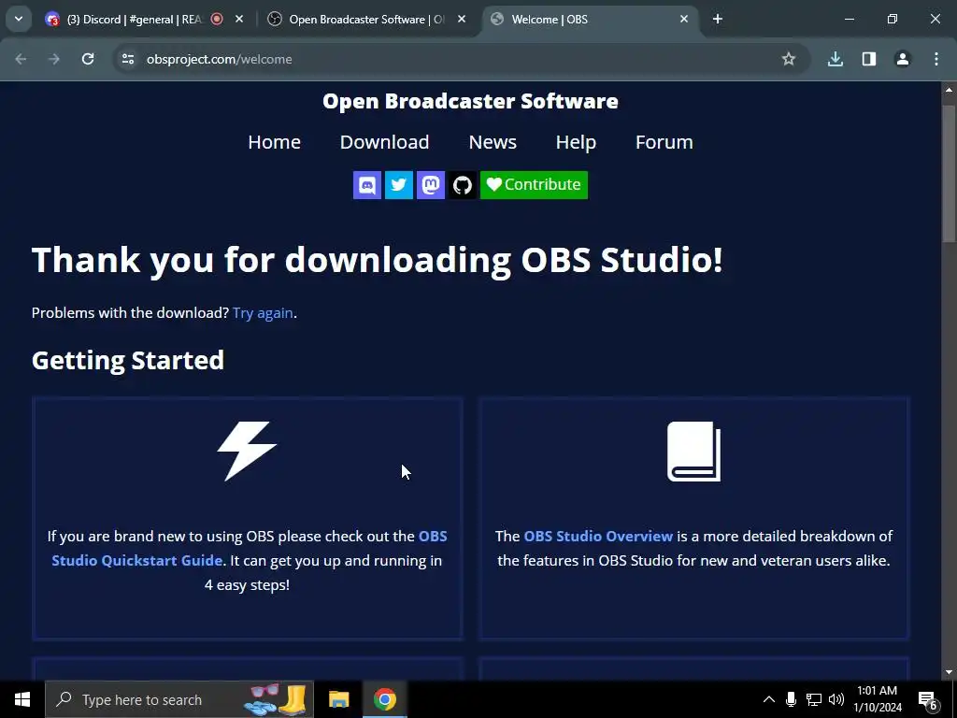This screenshot has height=718, width=957.
Task: Open the Forum navigation item
Action: pos(664,142)
